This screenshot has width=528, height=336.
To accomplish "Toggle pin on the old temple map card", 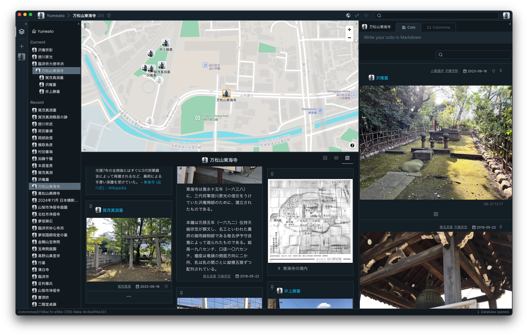I will 272,174.
